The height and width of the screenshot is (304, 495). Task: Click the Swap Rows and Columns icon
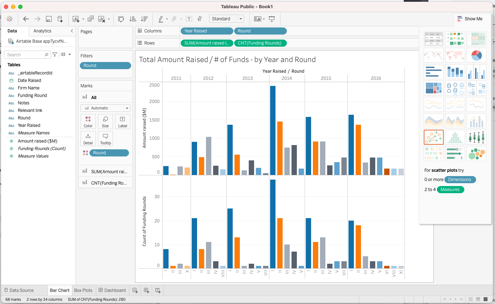tap(121, 19)
